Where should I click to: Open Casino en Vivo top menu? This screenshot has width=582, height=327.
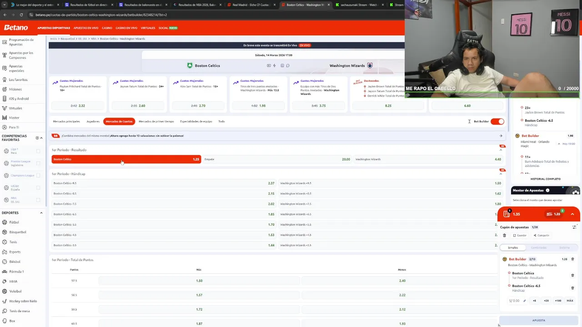pyautogui.click(x=127, y=28)
